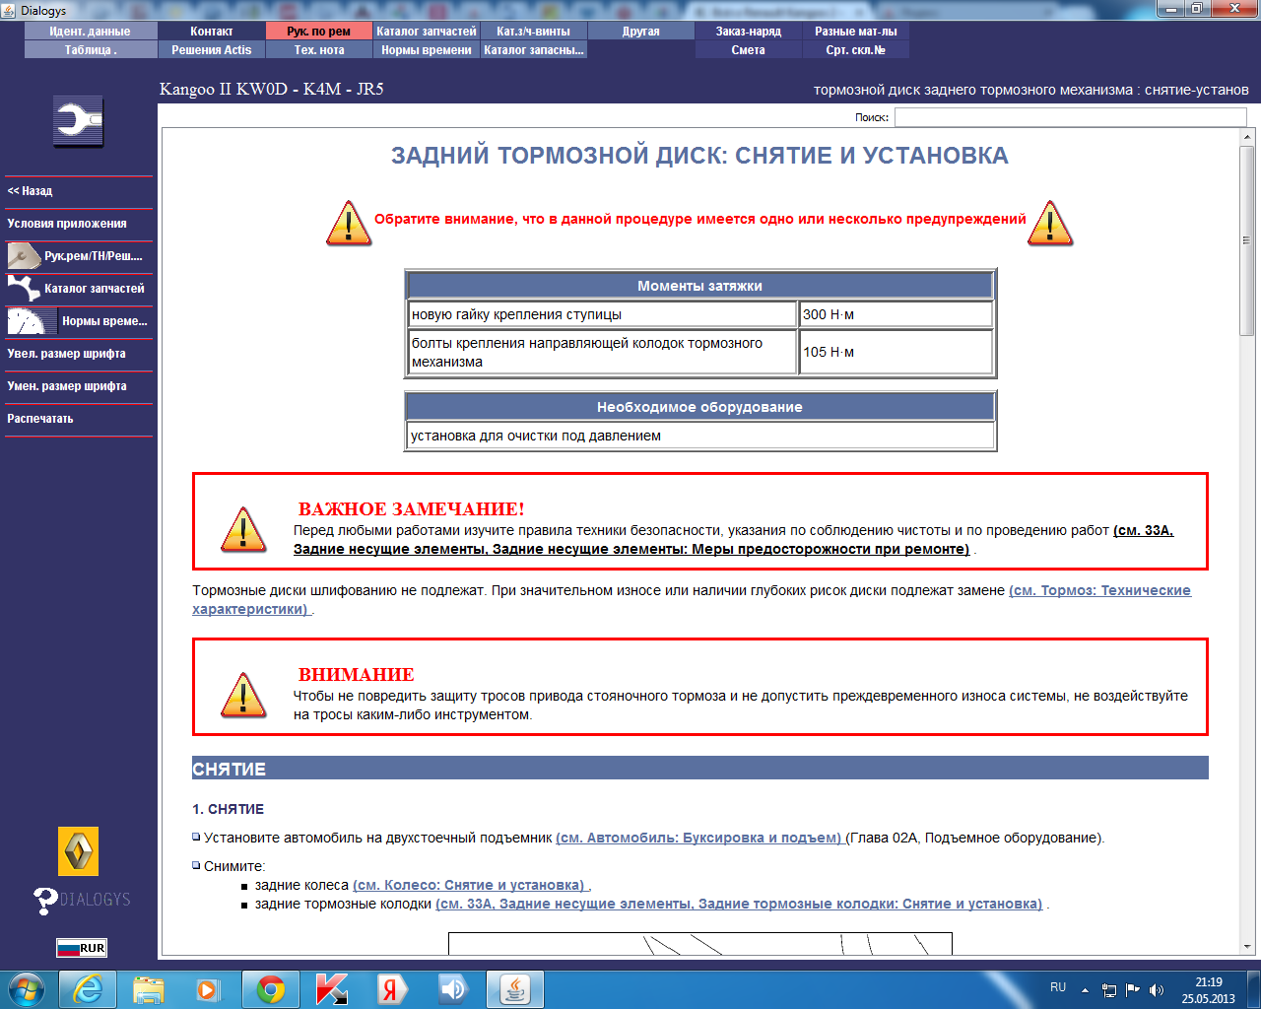Viewport: 1261px width, 1009px height.
Task: Launch Internet Explorer from the taskbar
Action: click(88, 989)
